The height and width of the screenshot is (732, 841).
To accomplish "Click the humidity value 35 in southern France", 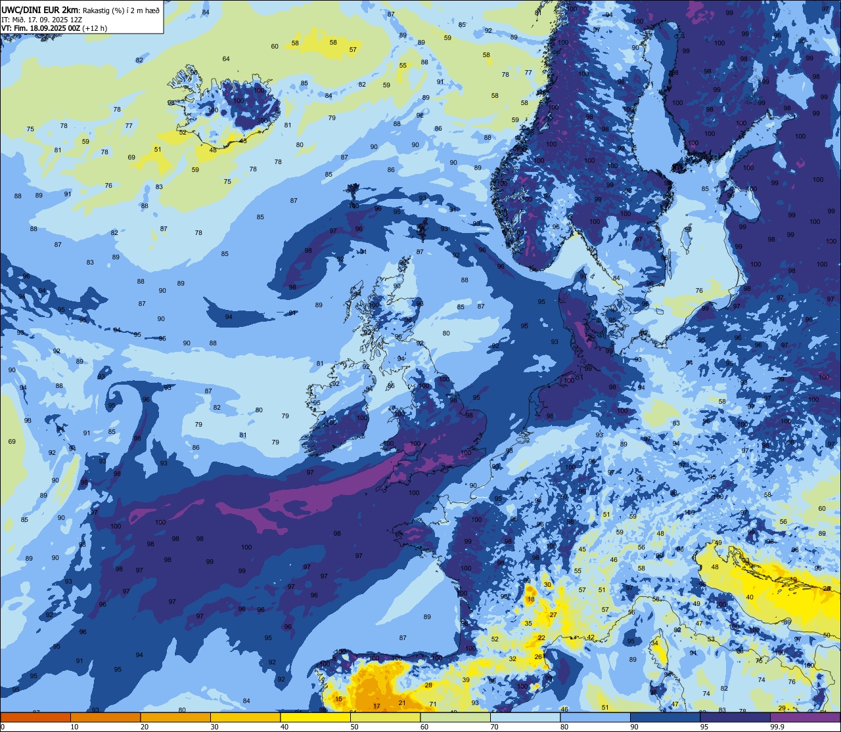I will click(x=528, y=623).
